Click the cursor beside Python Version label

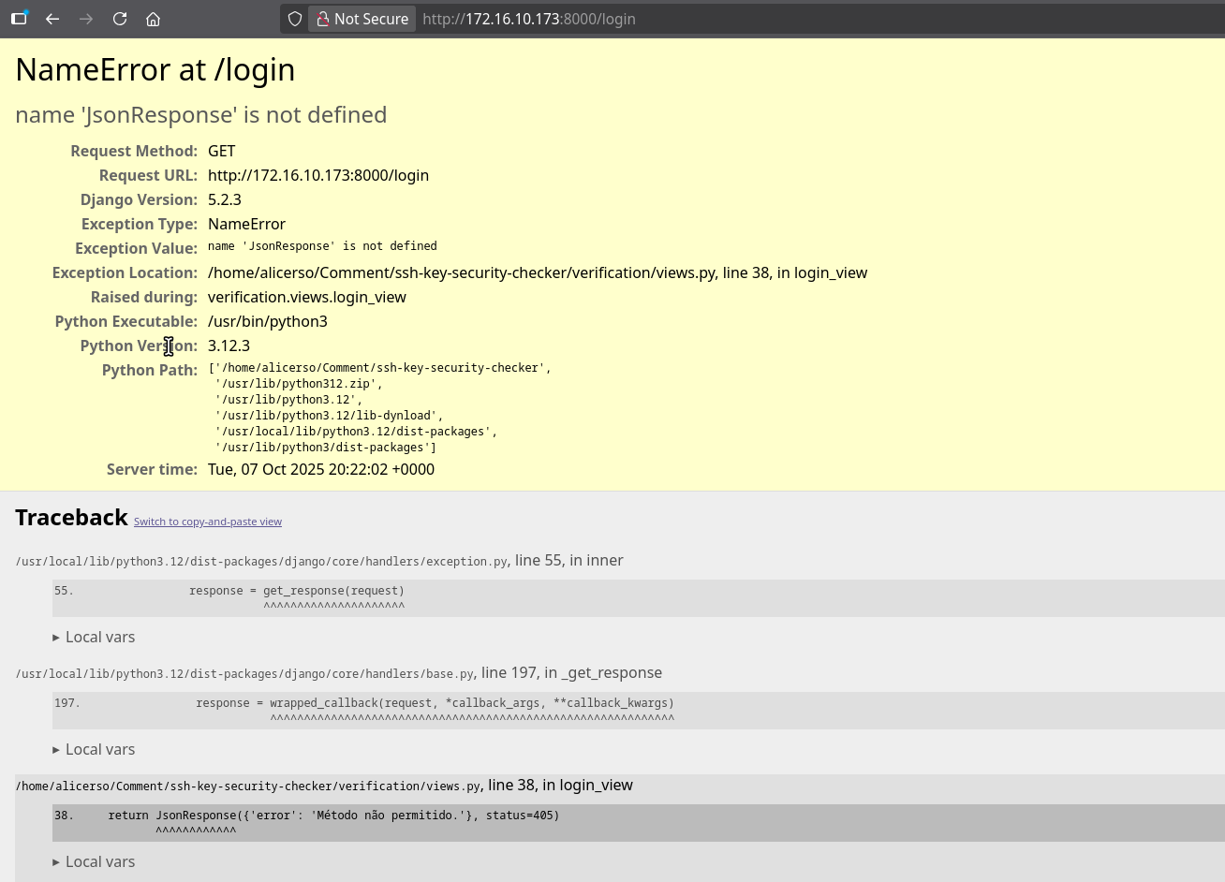click(x=169, y=345)
